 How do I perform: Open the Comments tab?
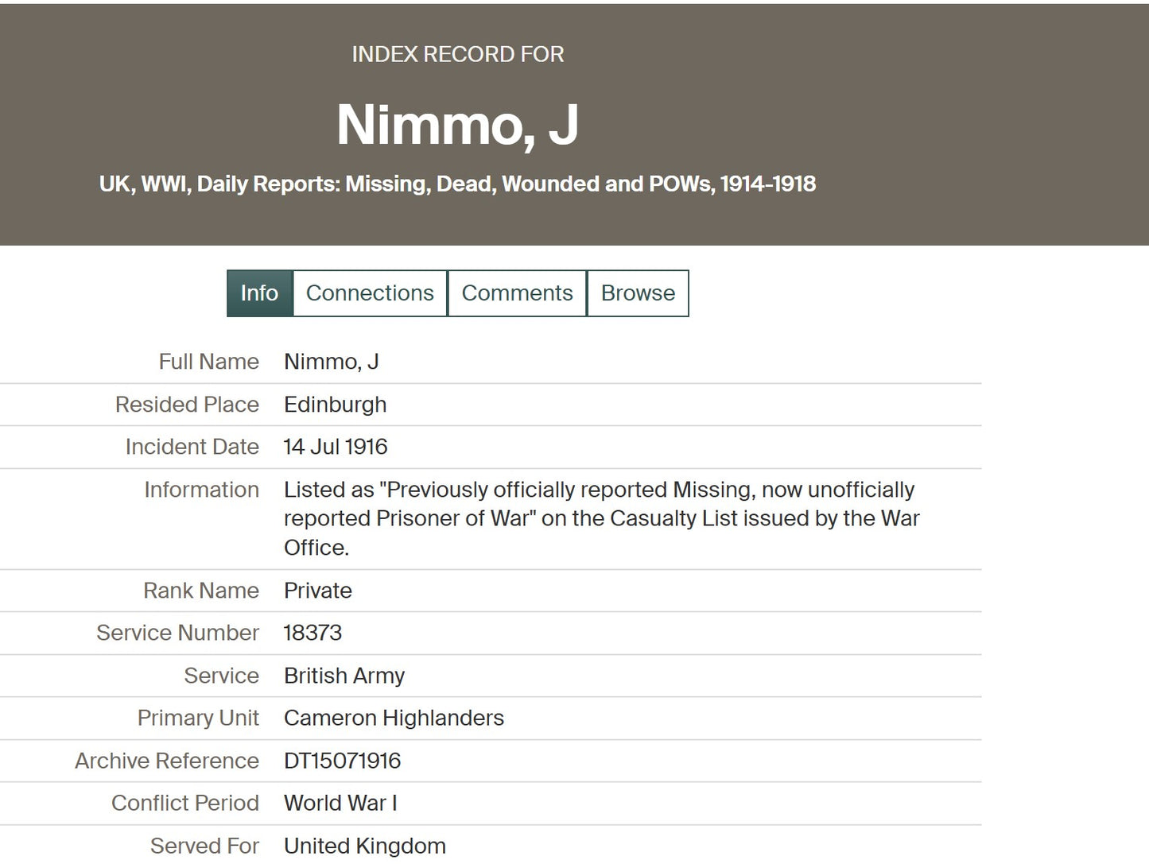517,293
